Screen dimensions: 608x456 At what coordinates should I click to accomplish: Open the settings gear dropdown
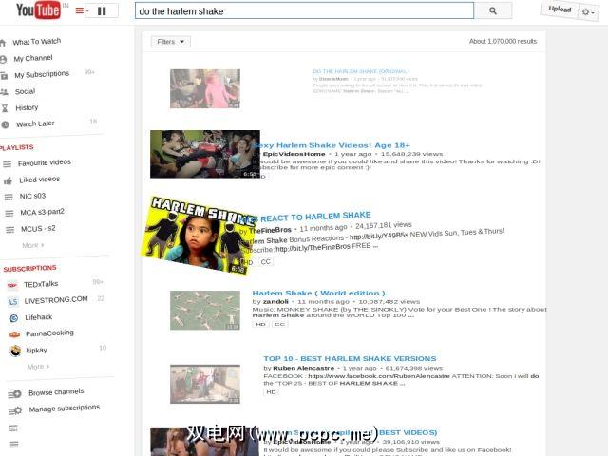click(587, 12)
